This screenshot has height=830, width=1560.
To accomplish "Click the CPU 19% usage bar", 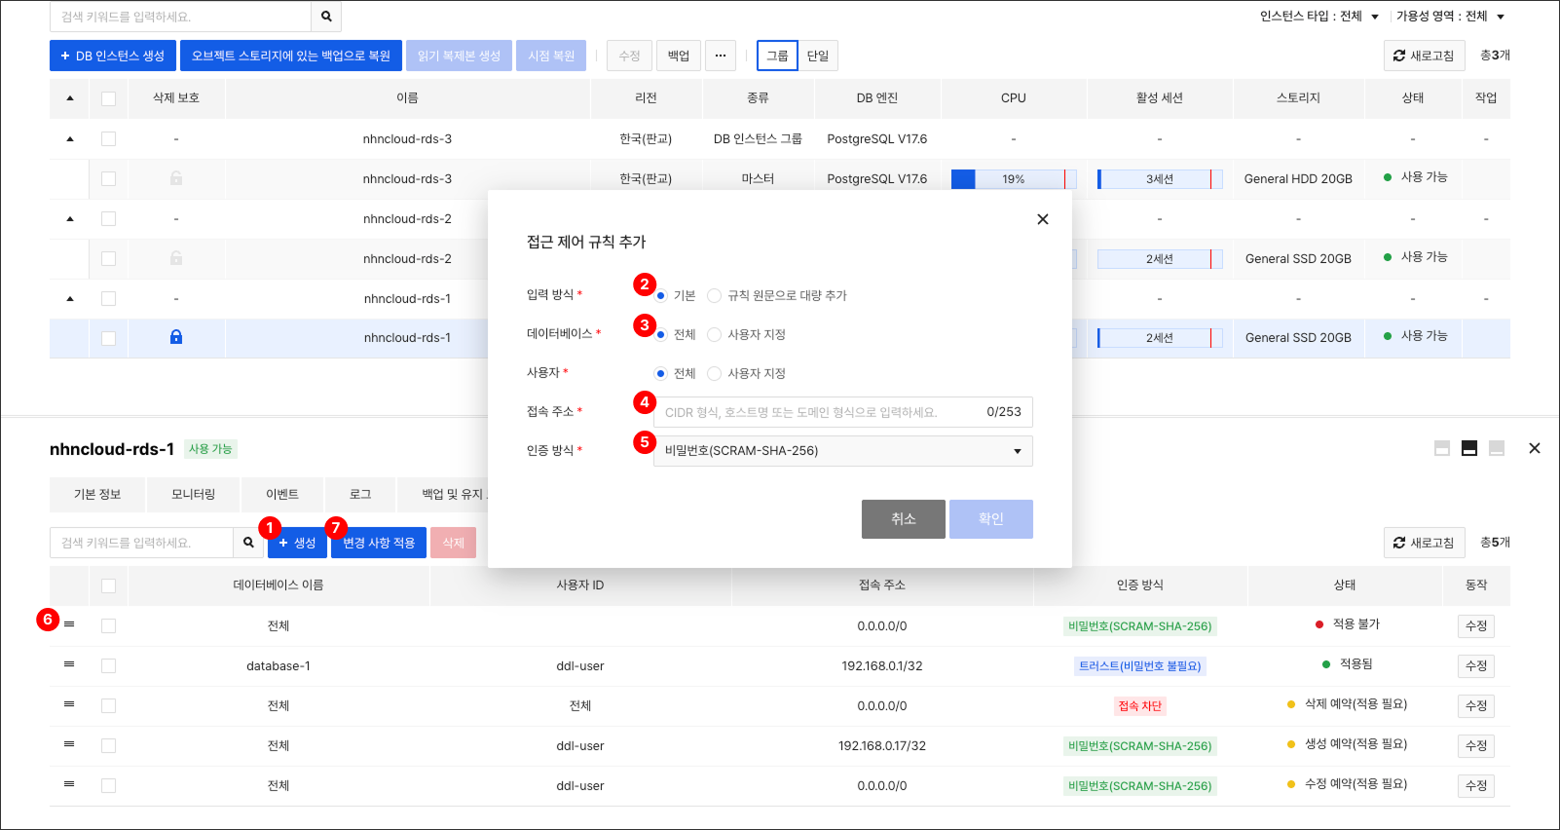I will (x=1014, y=179).
